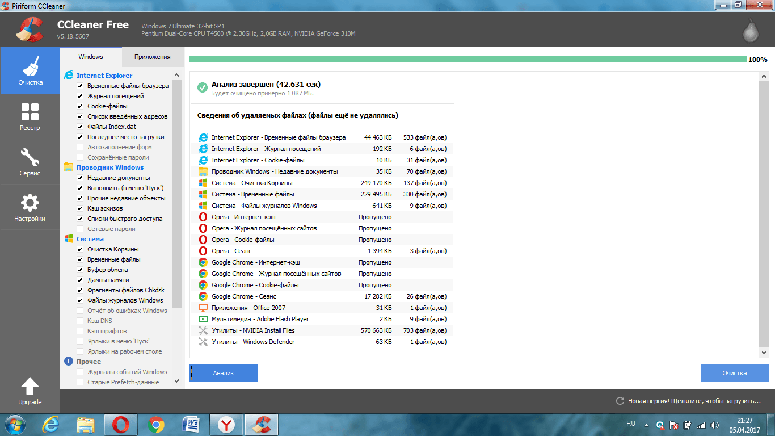Toggle Буфер обмена checkbox
Screen dimensions: 775x436
(x=81, y=270)
